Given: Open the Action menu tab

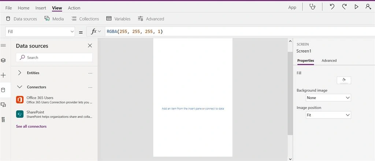Looking at the screenshot, I should 74,8.
